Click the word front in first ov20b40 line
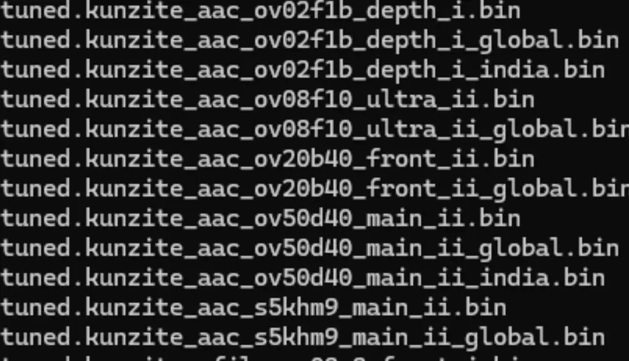Screen dimensions: 629x361 [401, 159]
